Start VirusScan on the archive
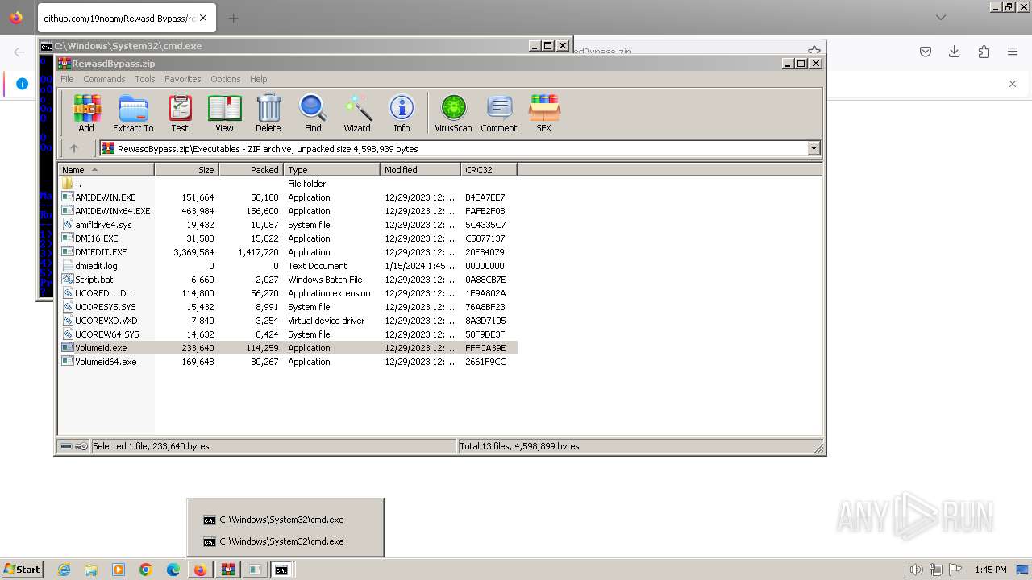Image resolution: width=1032 pixels, height=580 pixels. click(453, 113)
